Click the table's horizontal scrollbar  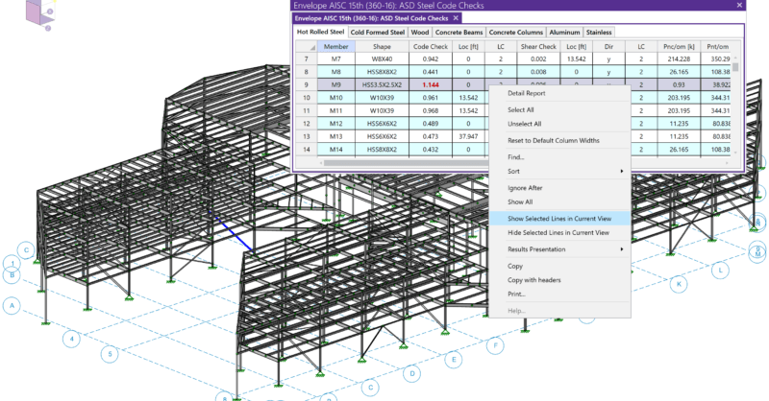[404, 162]
